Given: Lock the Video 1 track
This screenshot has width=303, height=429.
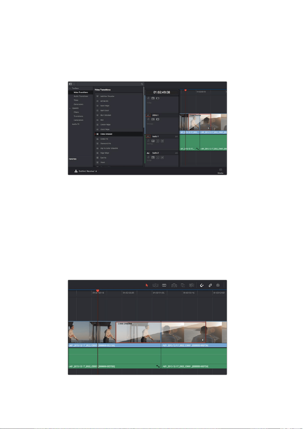Looking at the screenshot, I should pyautogui.click(x=148, y=119).
